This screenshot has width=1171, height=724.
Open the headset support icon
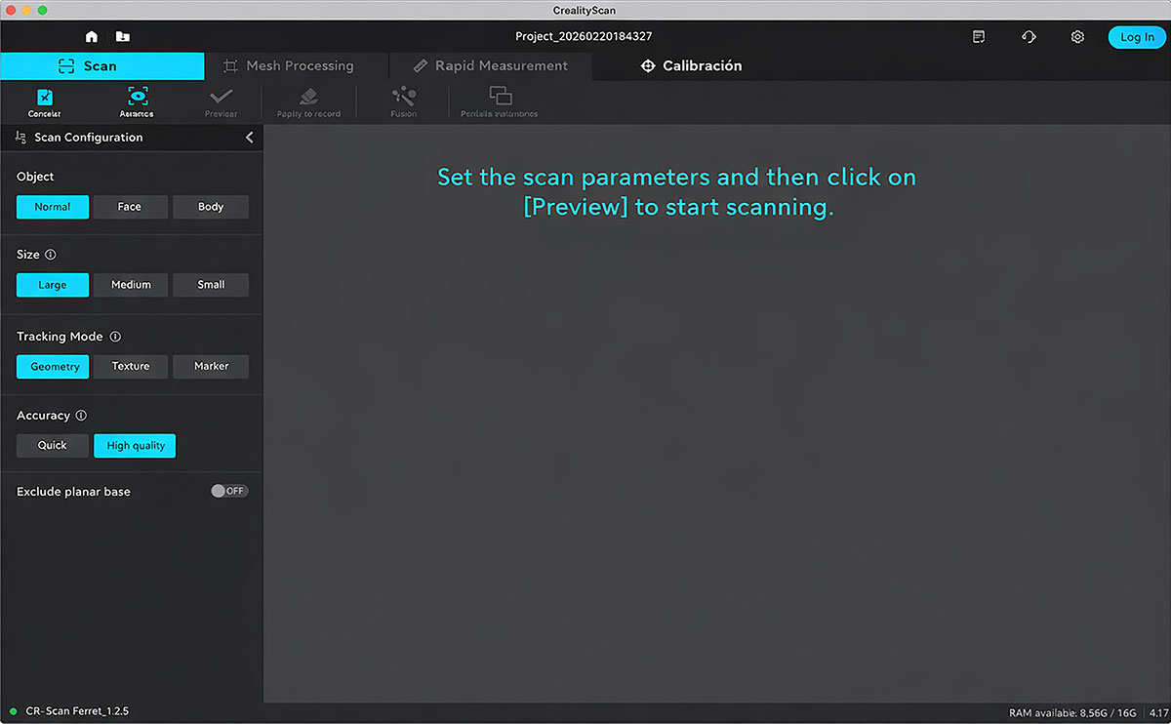(1028, 36)
